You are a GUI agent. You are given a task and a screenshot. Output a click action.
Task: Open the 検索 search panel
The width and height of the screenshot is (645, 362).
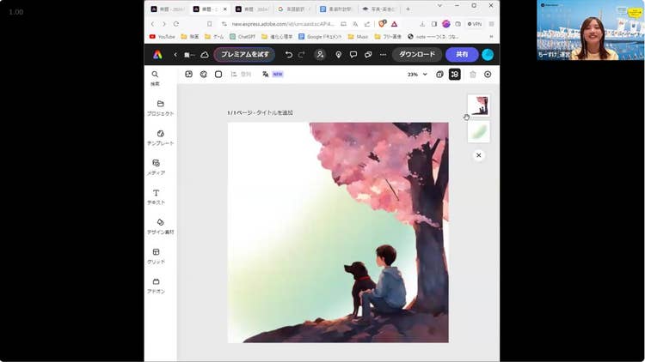coord(155,78)
